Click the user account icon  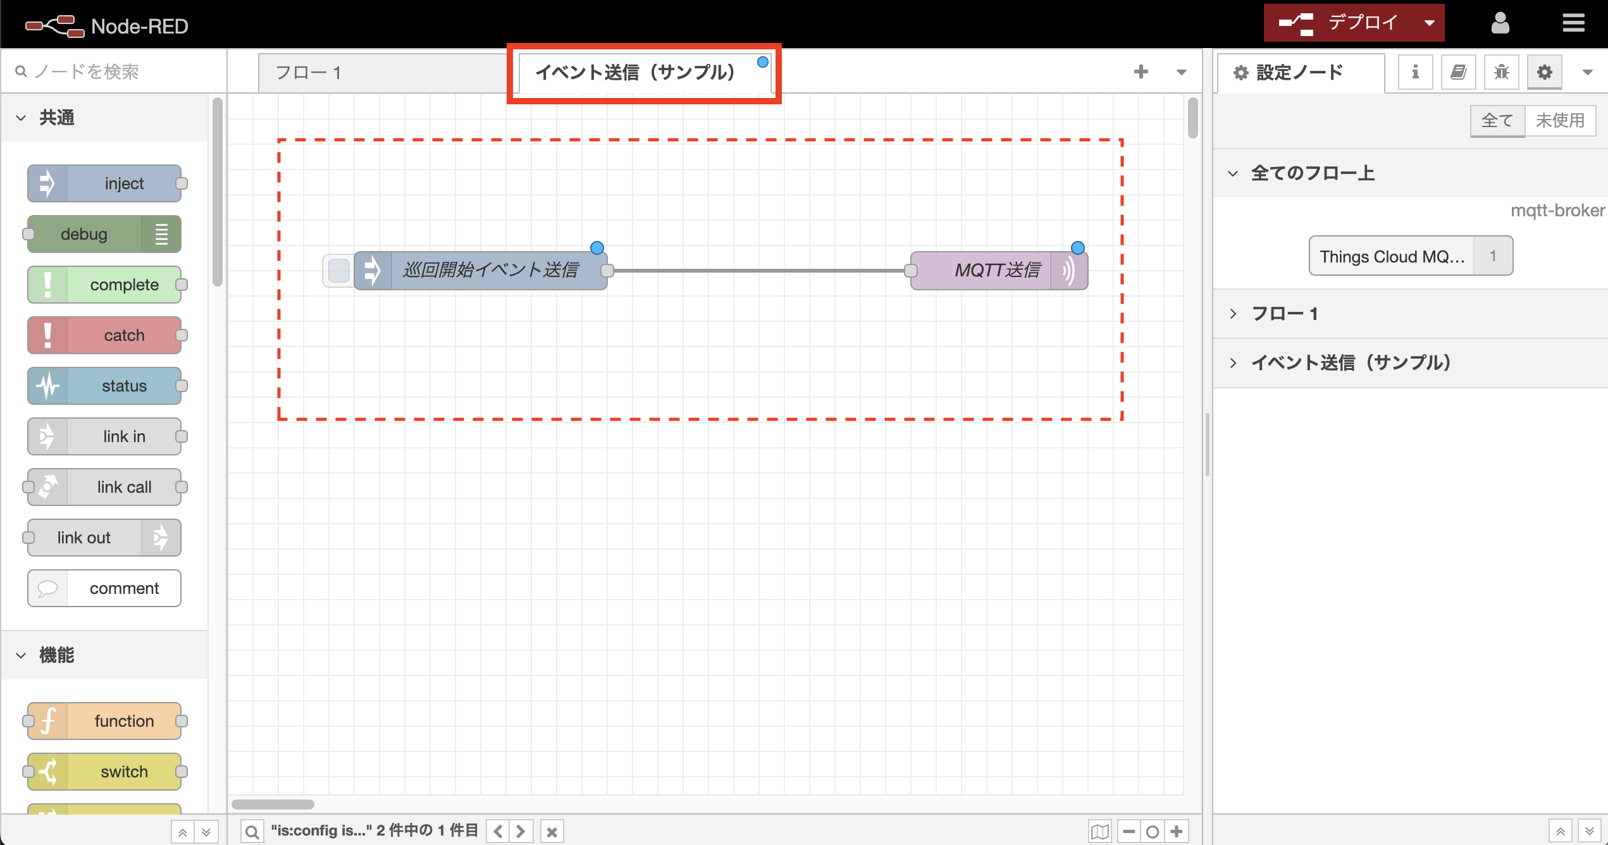pos(1500,24)
